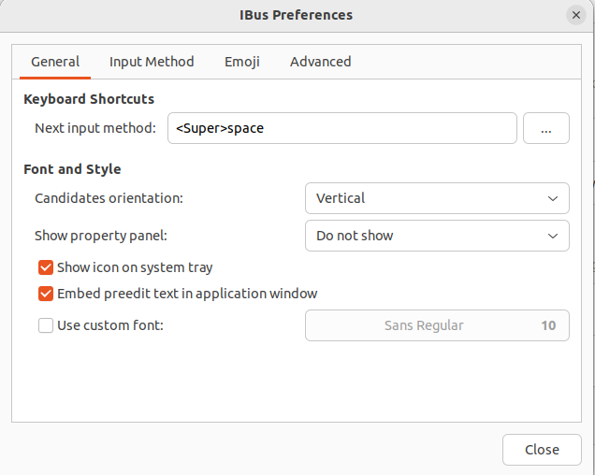Disable Embed preedit text in application window
Image resolution: width=595 pixels, height=475 pixels.
coord(46,294)
